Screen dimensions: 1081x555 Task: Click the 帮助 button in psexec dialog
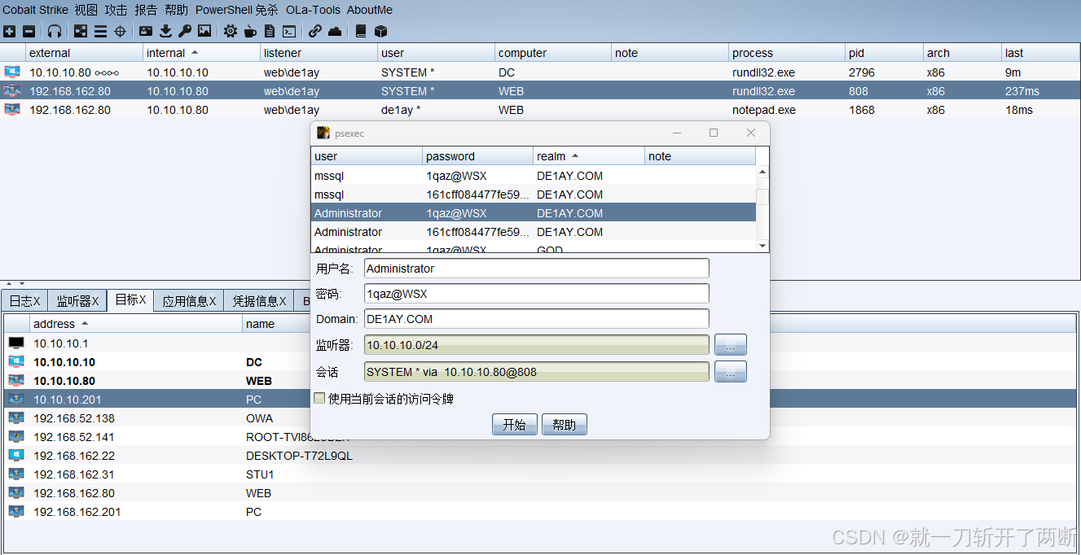coord(564,425)
